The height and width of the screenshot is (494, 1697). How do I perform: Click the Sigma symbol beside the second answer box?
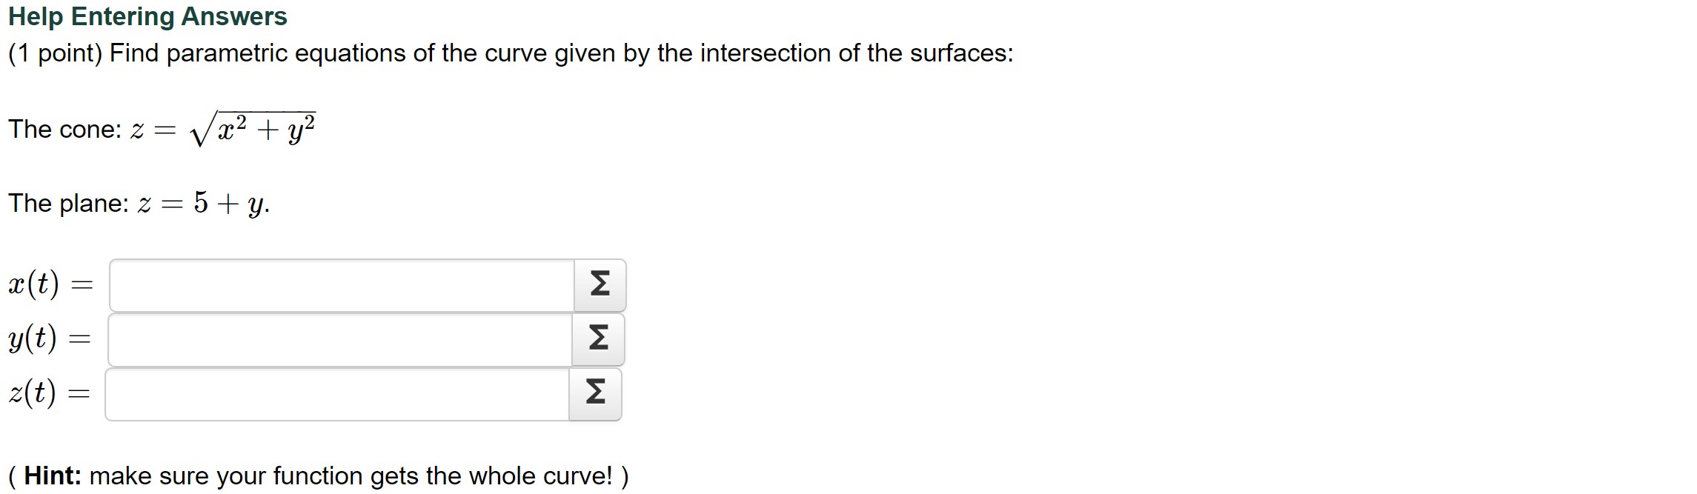597,339
